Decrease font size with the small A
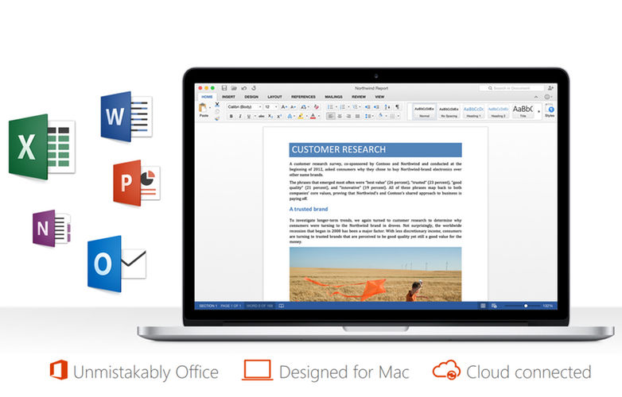 293,107
